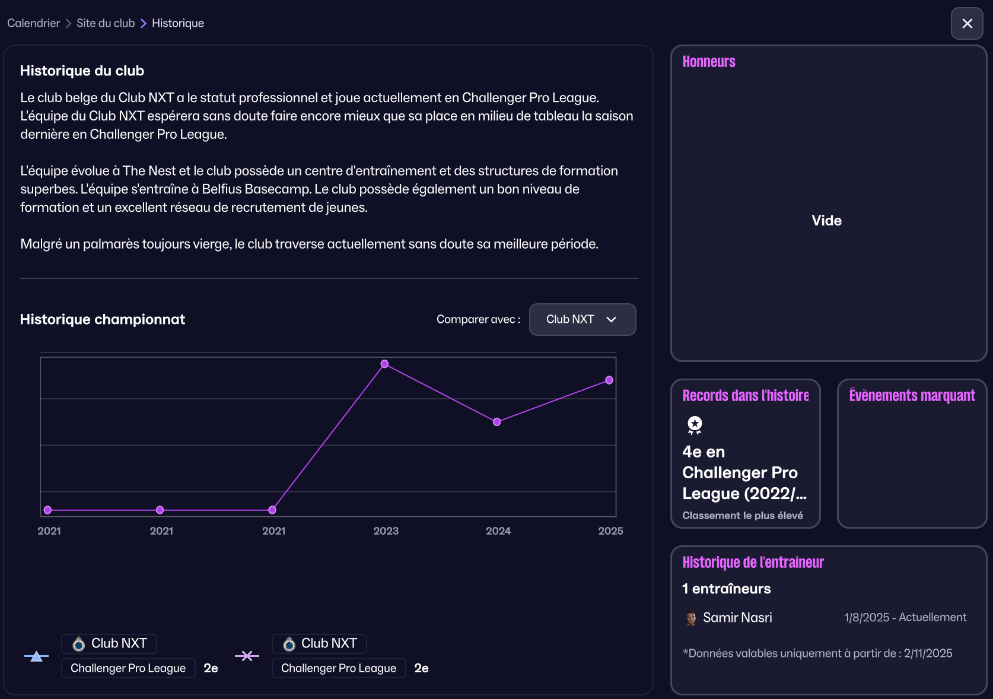Click the purple cross legend marker

(247, 656)
